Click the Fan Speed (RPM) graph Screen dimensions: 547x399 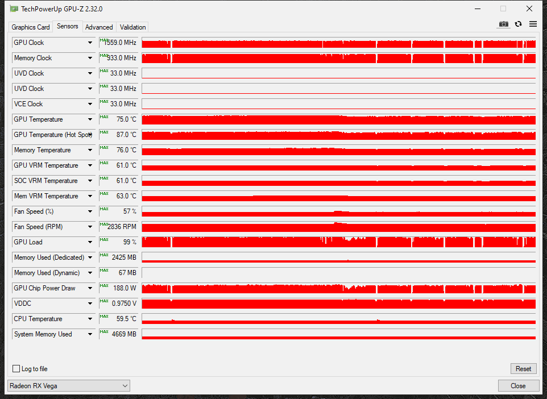(x=339, y=227)
